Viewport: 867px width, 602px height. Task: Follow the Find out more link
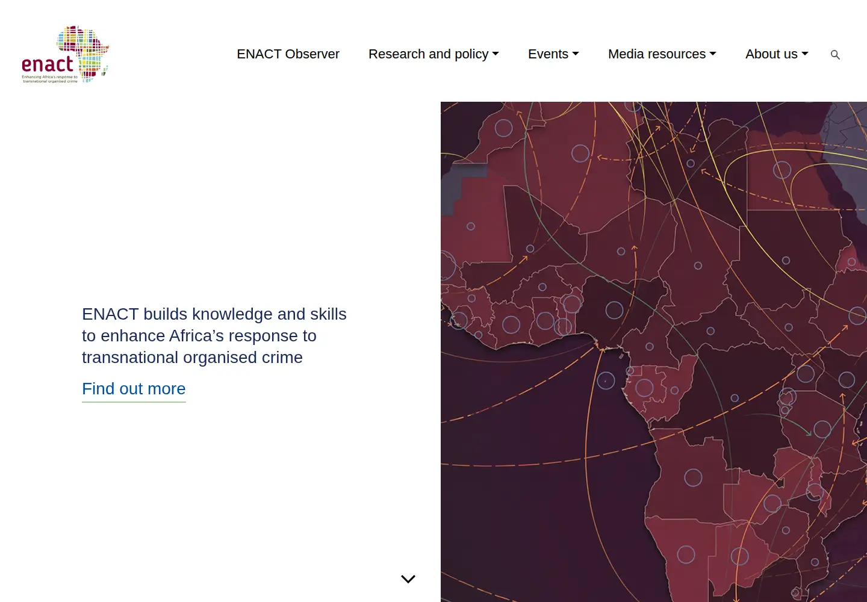134,389
